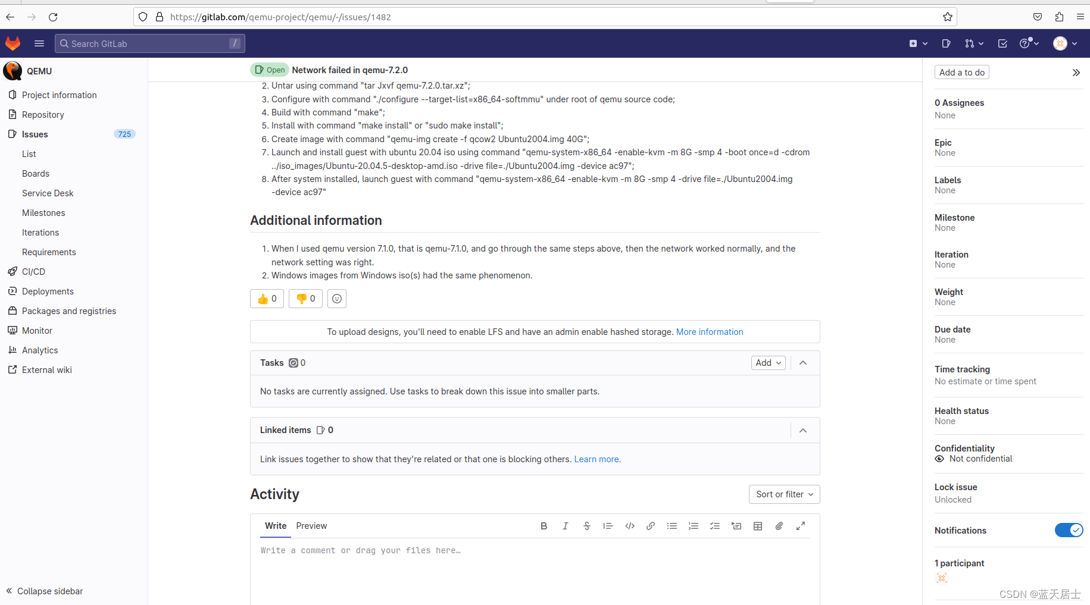The width and height of the screenshot is (1090, 605).
Task: Add a numbered list in comment editor
Action: pyautogui.click(x=694, y=526)
